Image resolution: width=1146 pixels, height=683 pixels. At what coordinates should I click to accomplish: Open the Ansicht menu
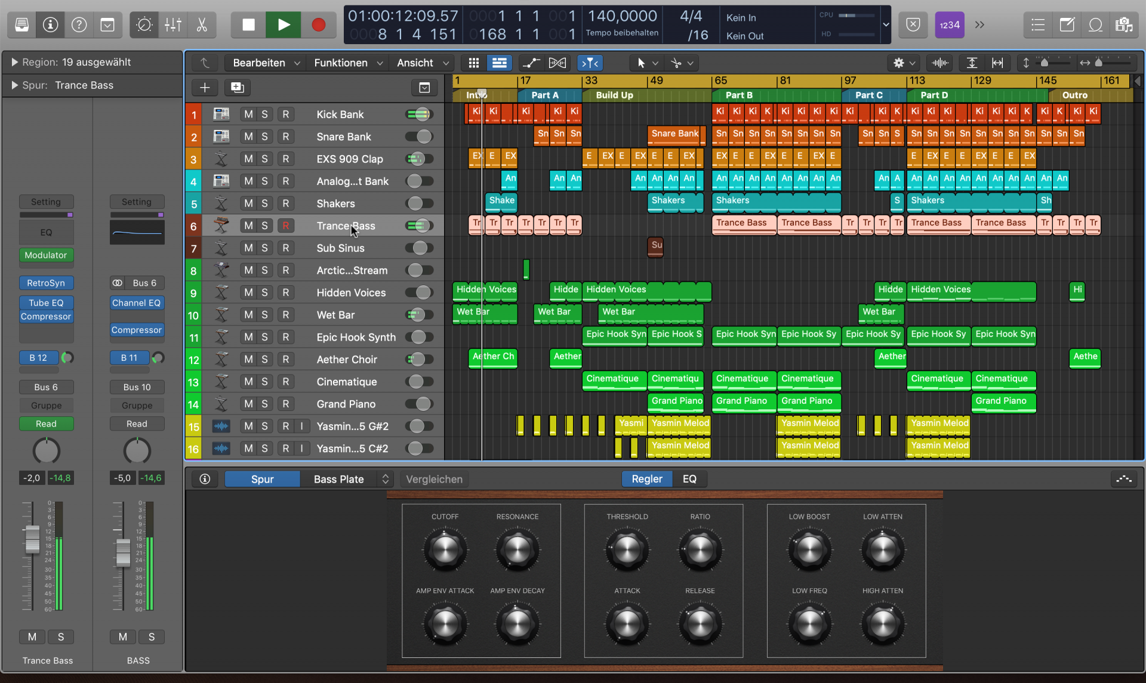[422, 63]
